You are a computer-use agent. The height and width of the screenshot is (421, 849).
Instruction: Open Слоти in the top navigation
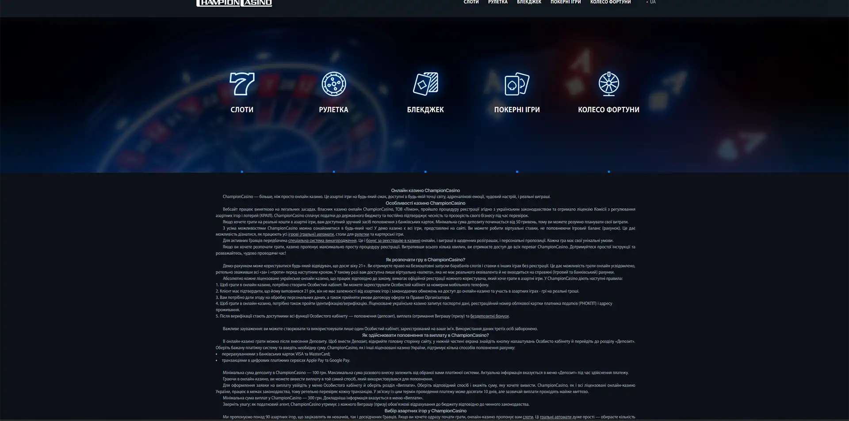point(471,2)
